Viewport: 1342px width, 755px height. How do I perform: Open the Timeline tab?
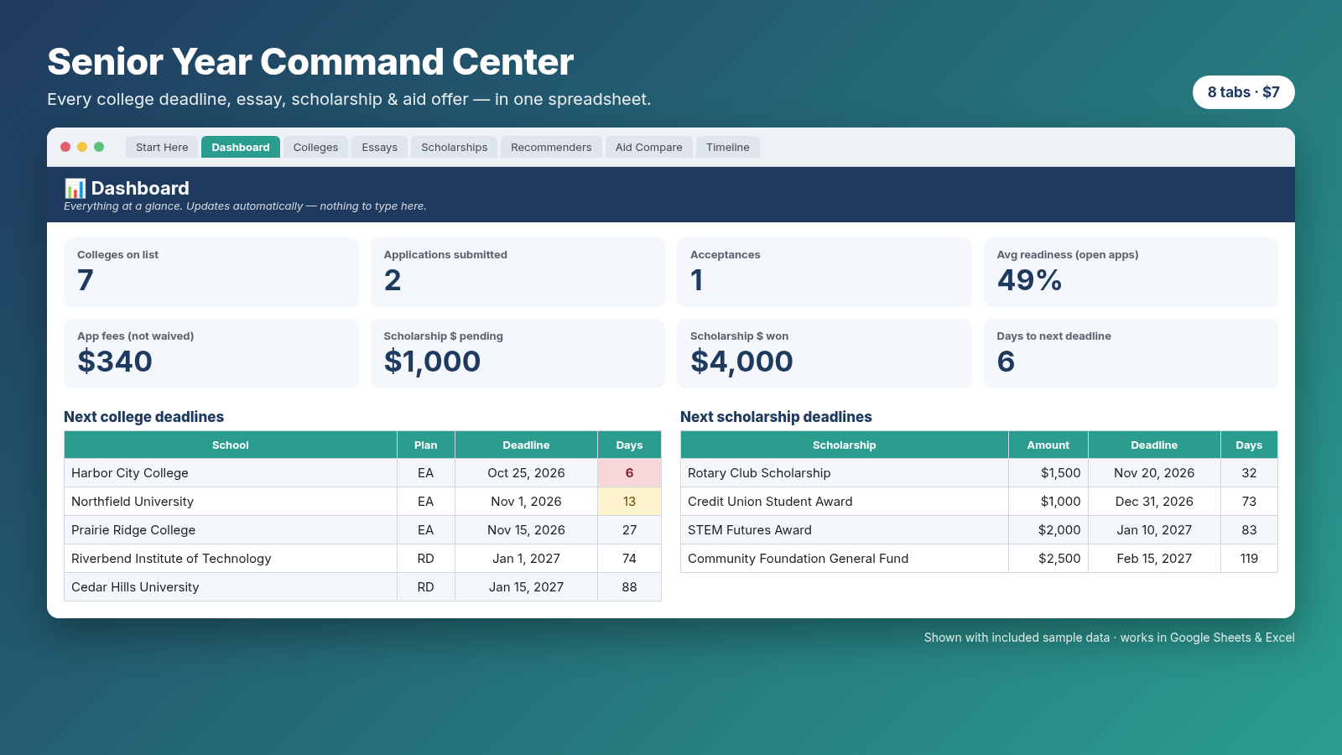[728, 147]
